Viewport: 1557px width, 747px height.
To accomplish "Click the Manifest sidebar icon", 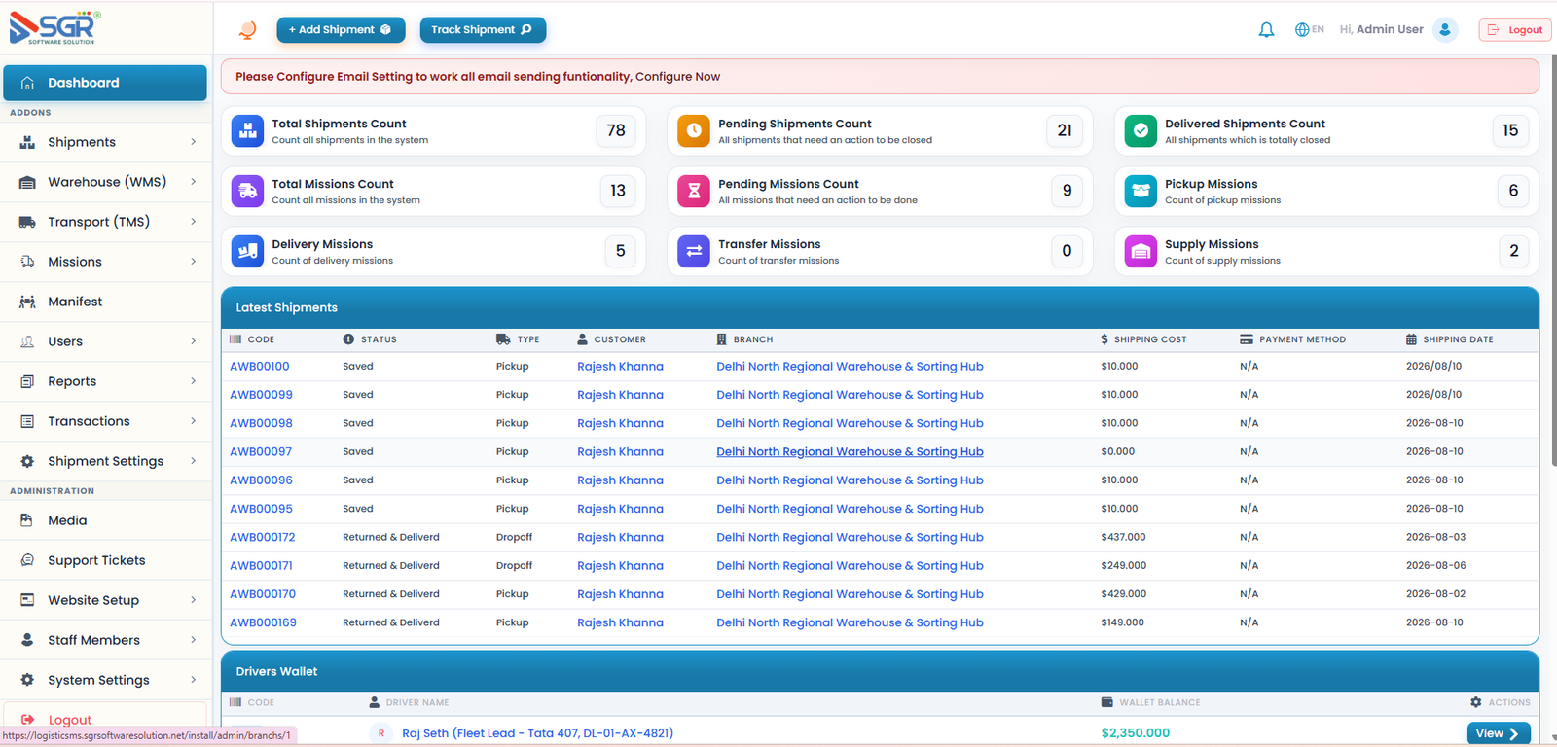I will click(27, 302).
